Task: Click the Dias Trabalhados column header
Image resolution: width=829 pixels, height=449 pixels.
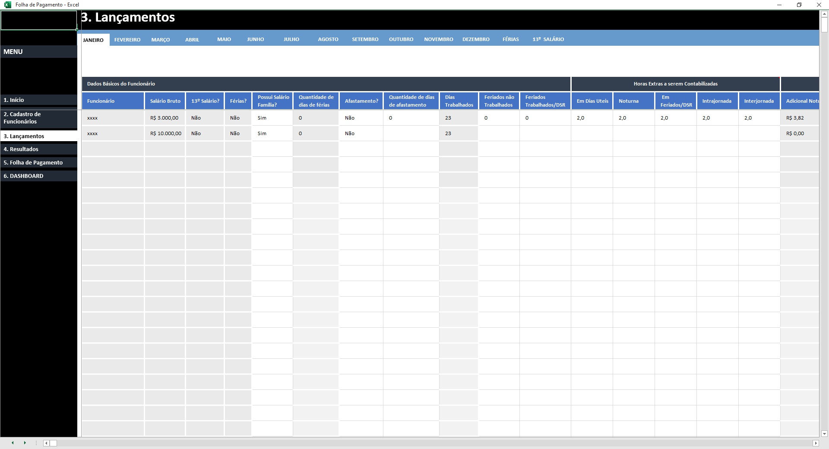Action: point(459,101)
